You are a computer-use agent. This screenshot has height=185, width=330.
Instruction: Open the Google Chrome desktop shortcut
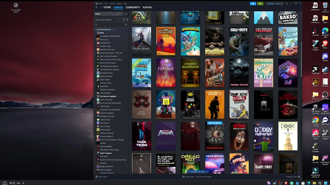click(316, 122)
